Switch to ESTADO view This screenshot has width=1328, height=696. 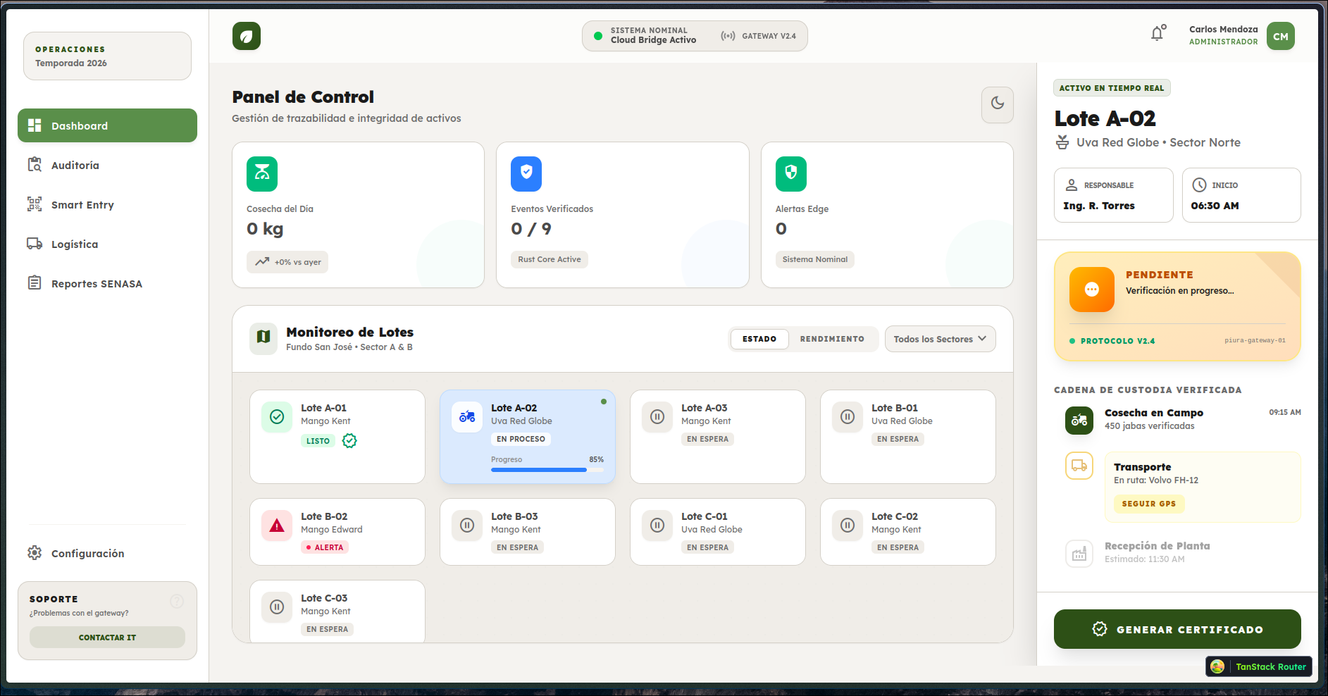[759, 339]
